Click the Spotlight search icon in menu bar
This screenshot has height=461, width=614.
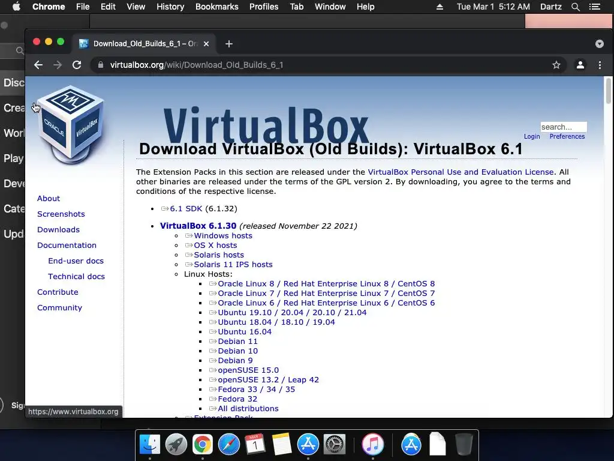[x=575, y=7]
